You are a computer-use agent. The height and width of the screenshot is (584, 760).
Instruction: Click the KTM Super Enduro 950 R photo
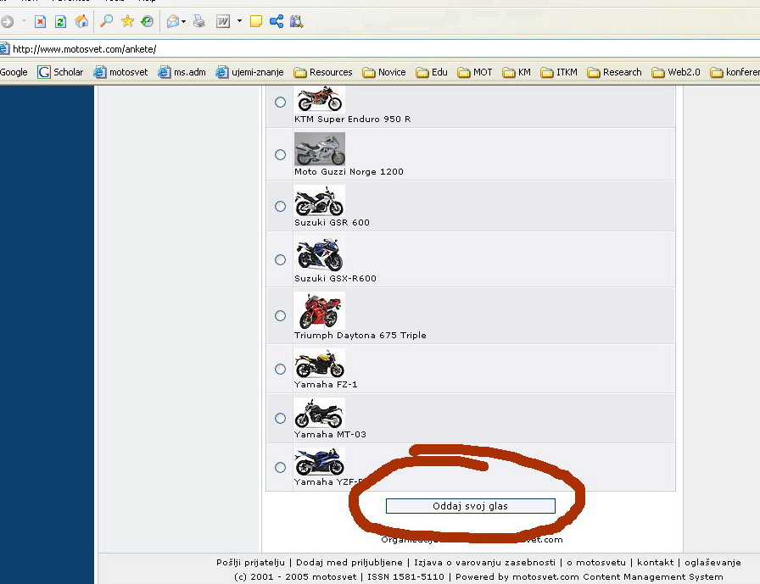point(320,99)
